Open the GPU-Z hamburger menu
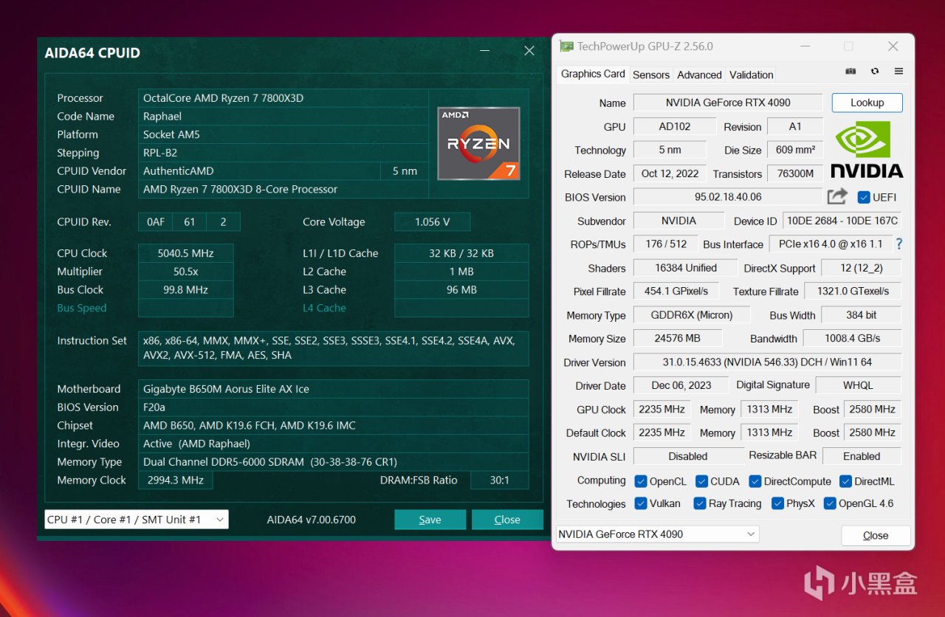This screenshot has height=617, width=945. pyautogui.click(x=898, y=72)
